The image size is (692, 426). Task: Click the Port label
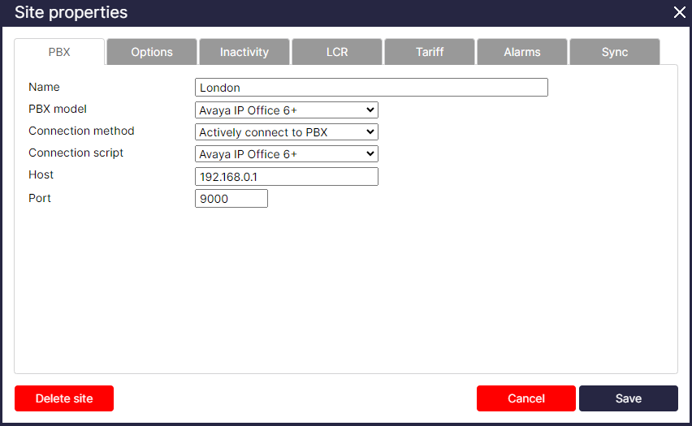40,198
